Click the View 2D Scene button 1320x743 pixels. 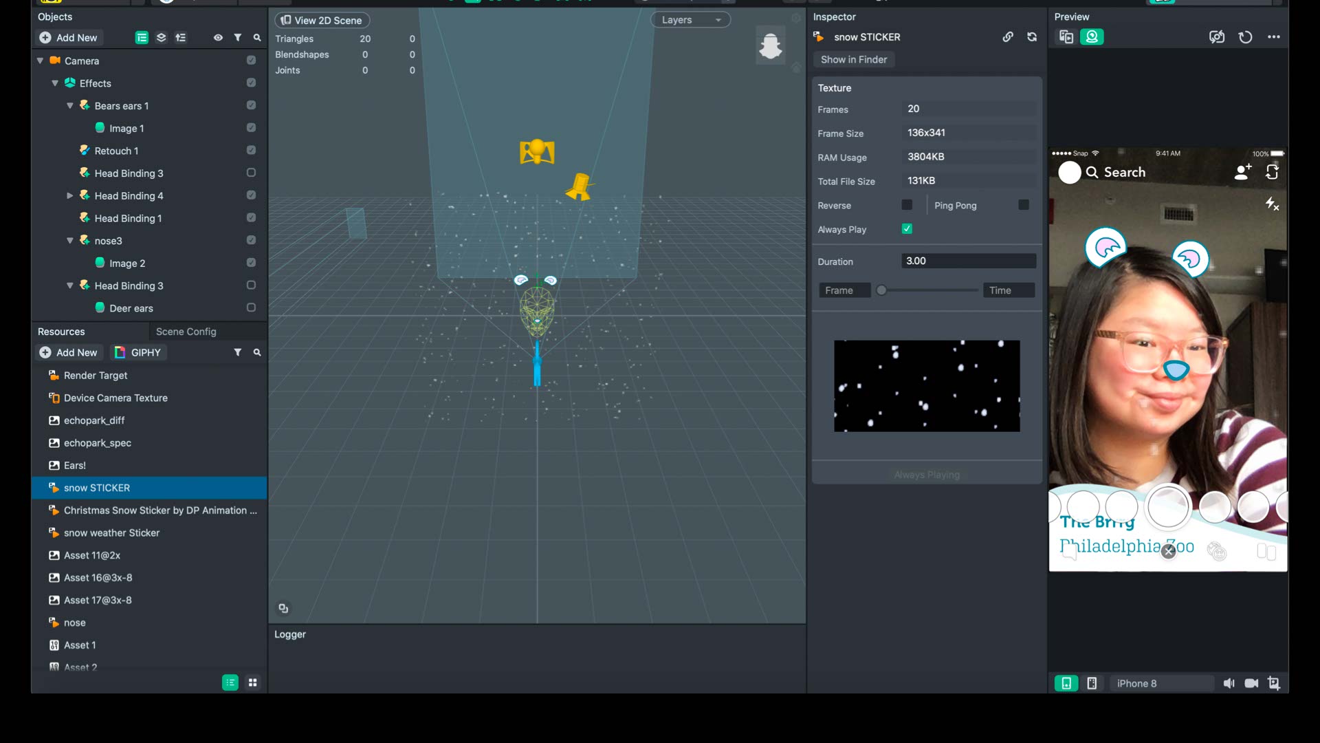coord(322,20)
